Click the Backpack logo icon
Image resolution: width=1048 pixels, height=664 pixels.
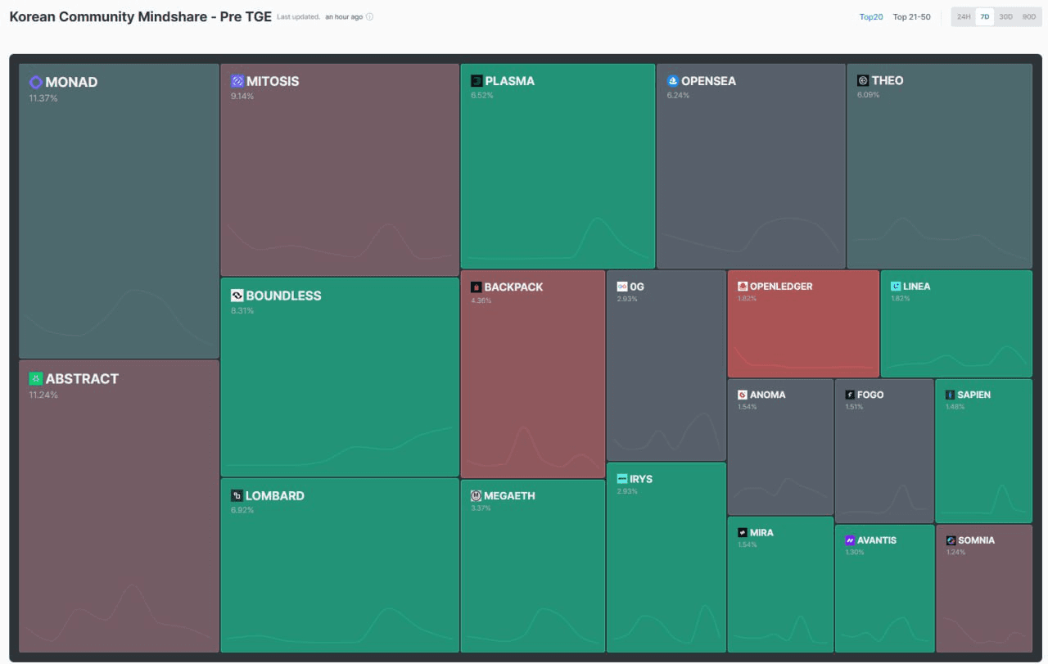coord(476,287)
